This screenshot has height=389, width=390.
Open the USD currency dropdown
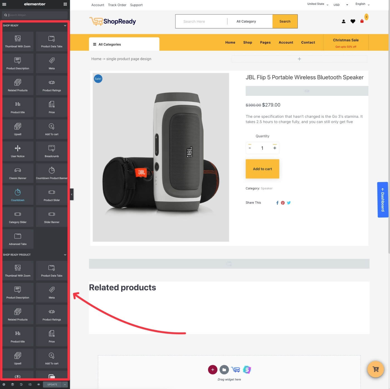341,5
